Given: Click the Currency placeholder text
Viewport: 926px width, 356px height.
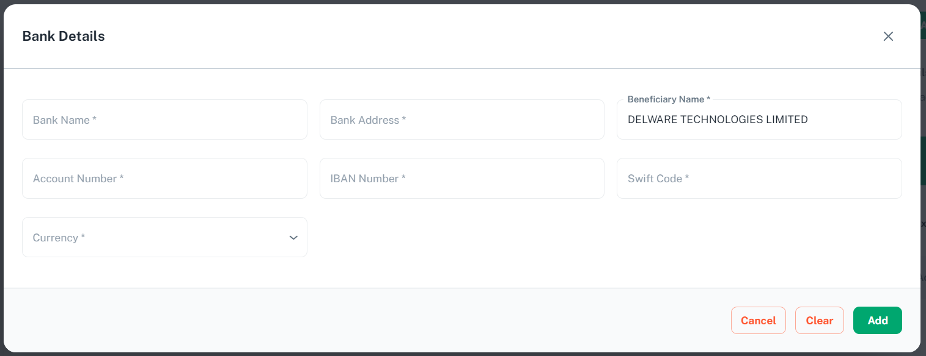Looking at the screenshot, I should [x=55, y=238].
